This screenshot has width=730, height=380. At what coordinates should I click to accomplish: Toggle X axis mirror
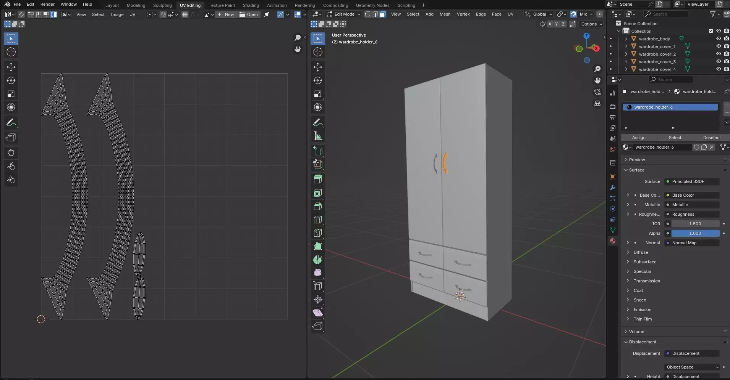550,24
